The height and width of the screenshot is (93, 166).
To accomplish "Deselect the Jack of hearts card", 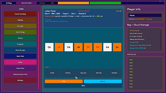I will pyautogui.click(x=59, y=47).
